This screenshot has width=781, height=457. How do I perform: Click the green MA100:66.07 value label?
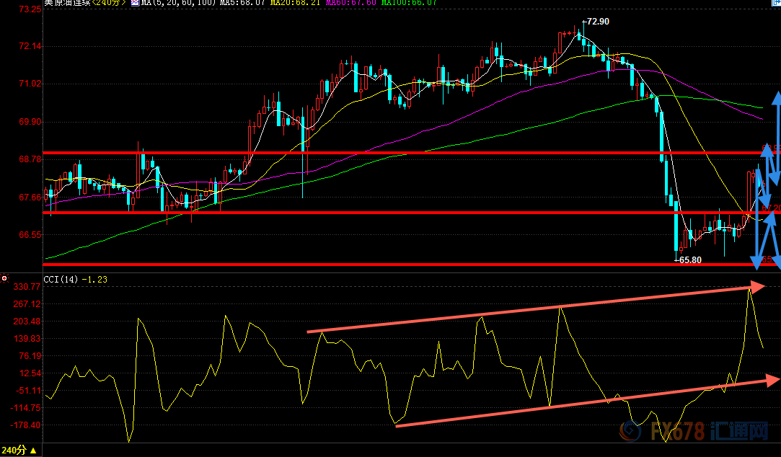(x=409, y=2)
